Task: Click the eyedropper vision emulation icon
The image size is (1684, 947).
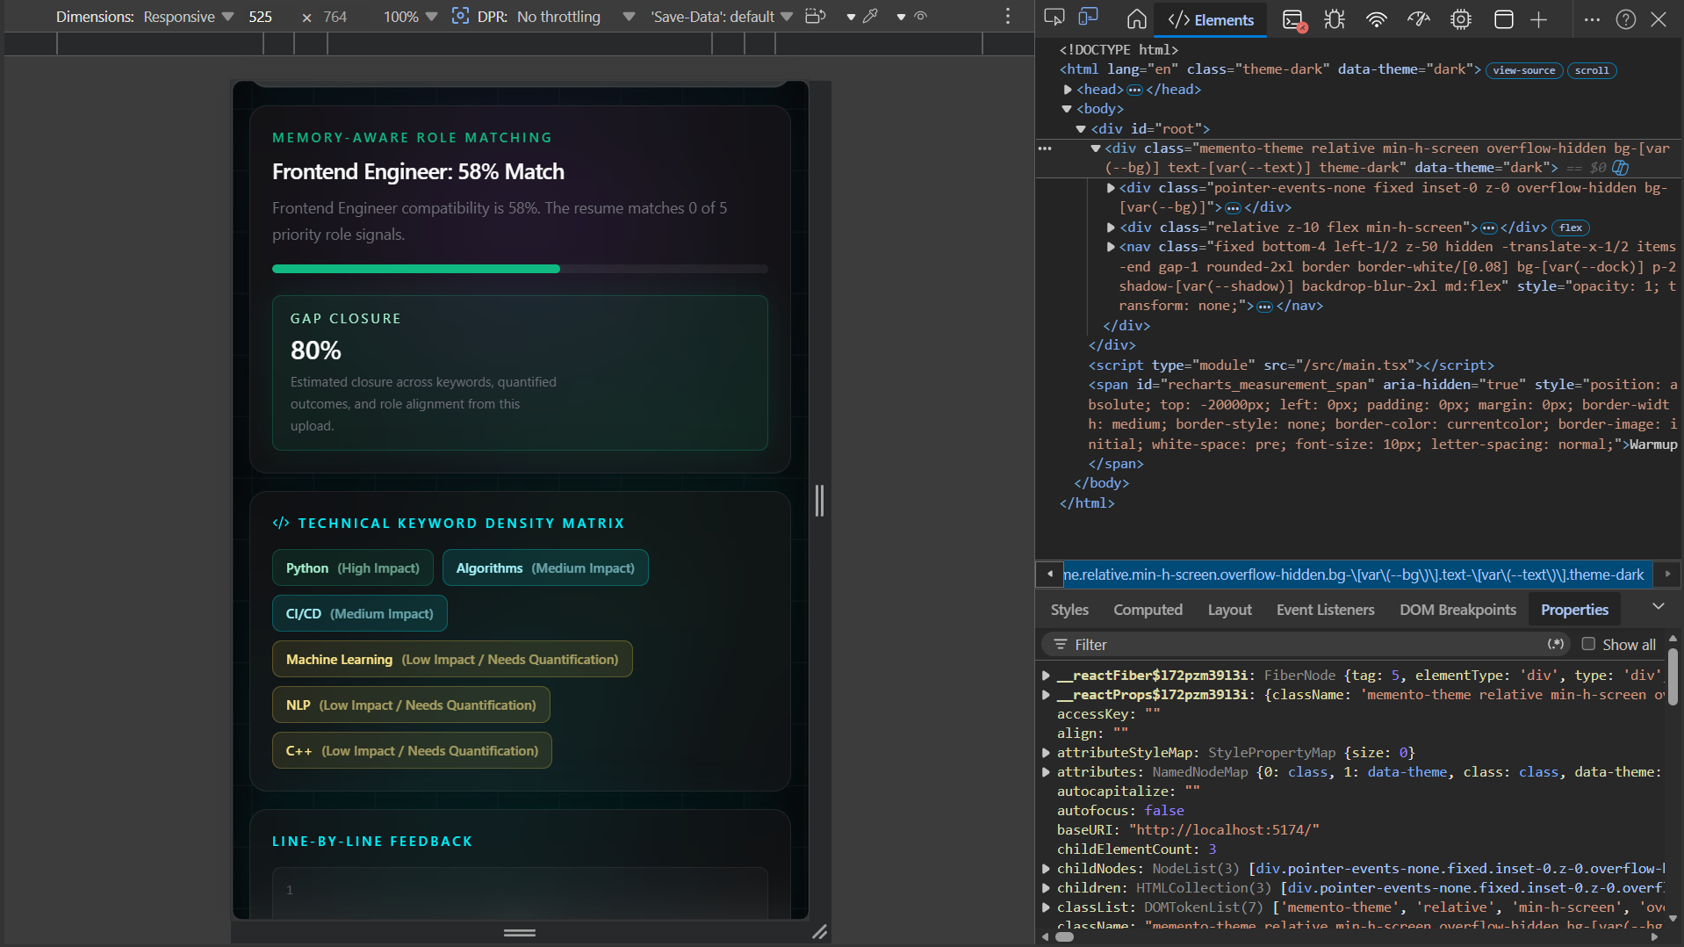Action: [870, 16]
